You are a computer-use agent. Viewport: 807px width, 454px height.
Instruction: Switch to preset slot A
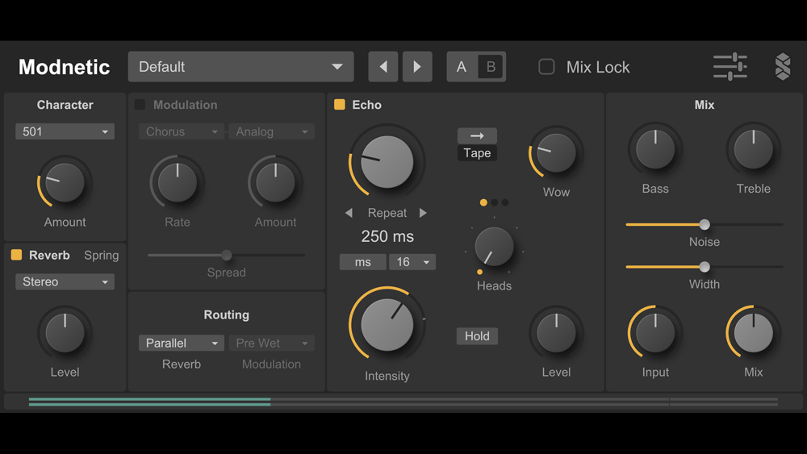[462, 67]
